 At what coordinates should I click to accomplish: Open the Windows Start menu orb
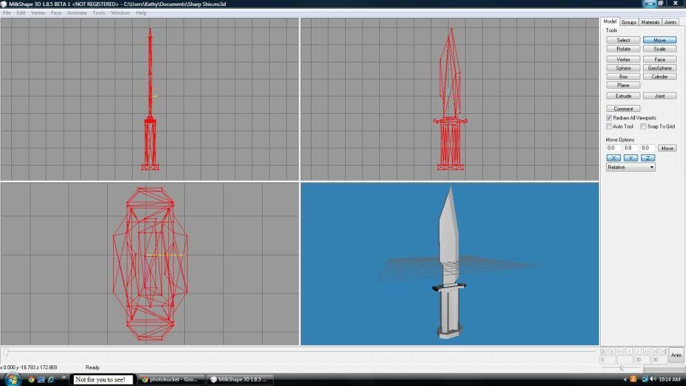pos(11,379)
